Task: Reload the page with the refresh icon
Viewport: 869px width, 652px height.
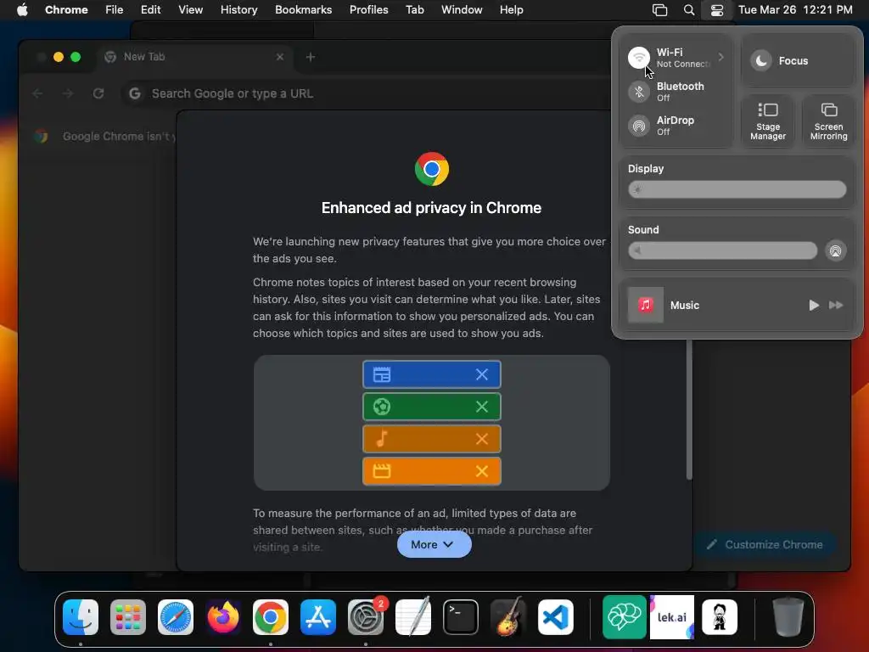Action: point(98,93)
